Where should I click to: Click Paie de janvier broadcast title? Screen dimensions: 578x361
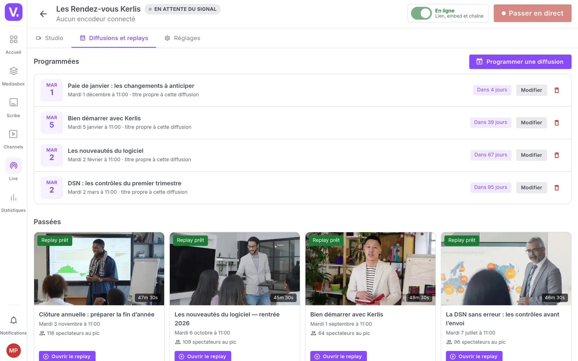point(131,86)
